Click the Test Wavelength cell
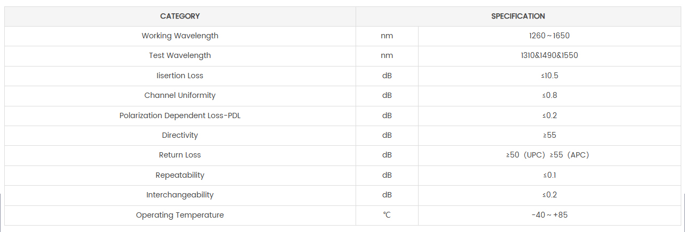Screen dimensions: 685x232 pos(180,55)
